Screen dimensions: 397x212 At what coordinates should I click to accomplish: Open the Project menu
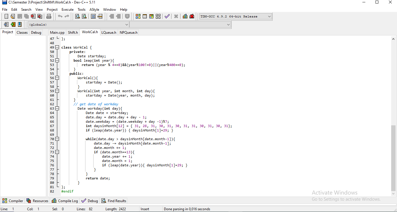click(x=52, y=10)
